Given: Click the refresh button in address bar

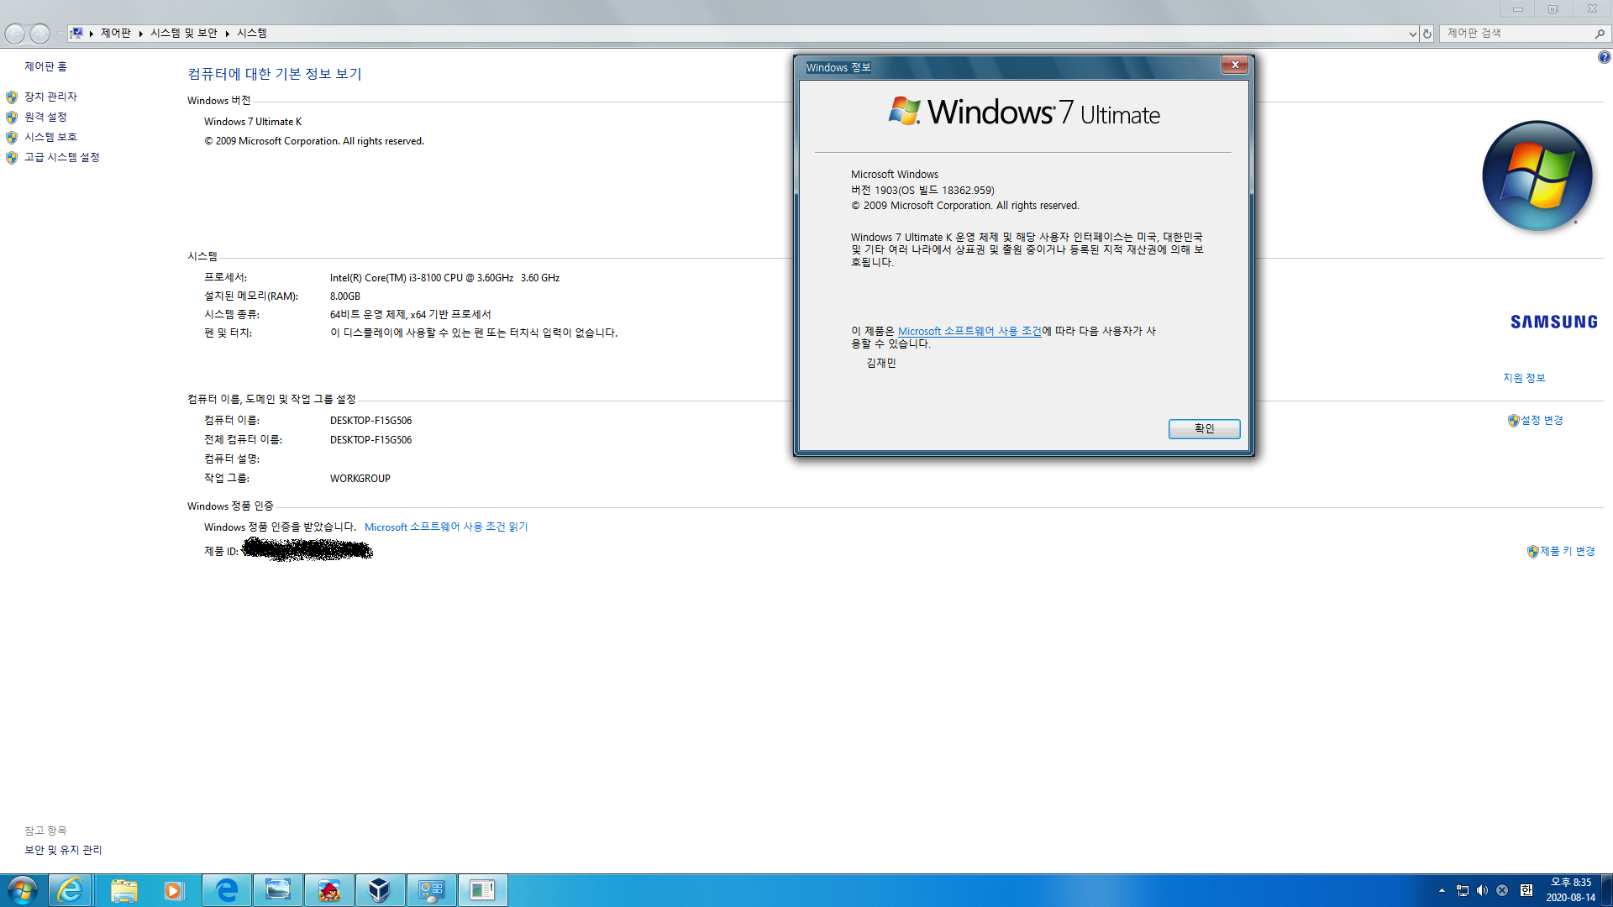Looking at the screenshot, I should (1426, 34).
